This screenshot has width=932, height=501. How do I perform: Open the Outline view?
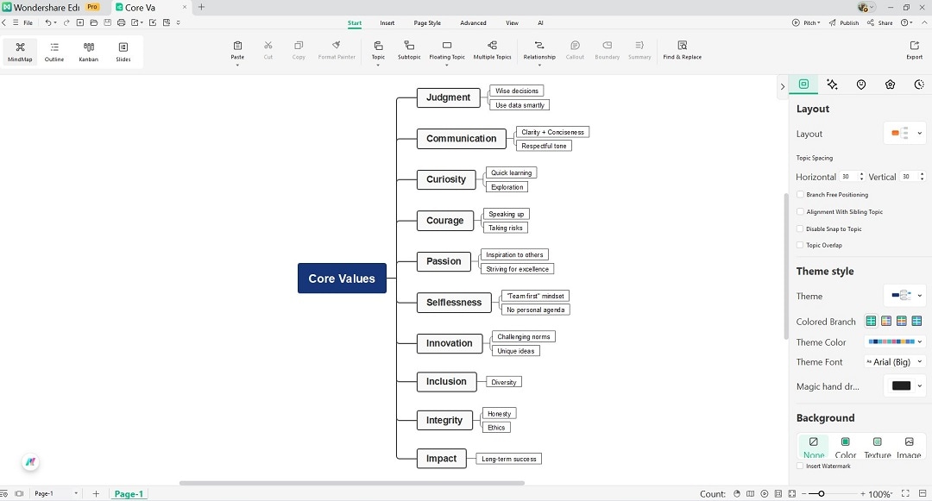tap(54, 50)
